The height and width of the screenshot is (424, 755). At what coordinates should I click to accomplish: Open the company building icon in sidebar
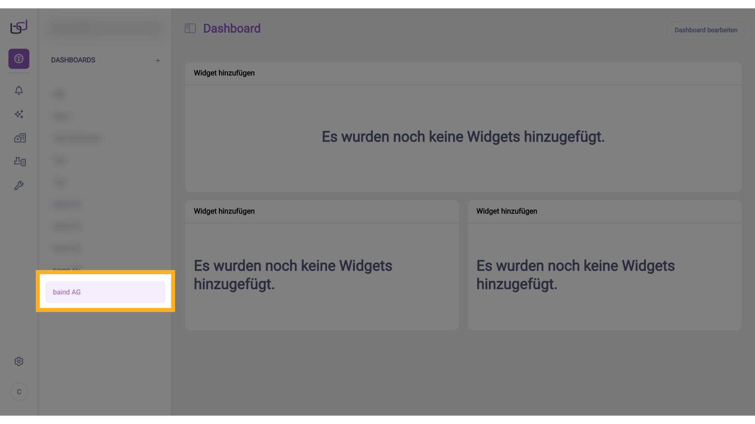click(x=20, y=138)
